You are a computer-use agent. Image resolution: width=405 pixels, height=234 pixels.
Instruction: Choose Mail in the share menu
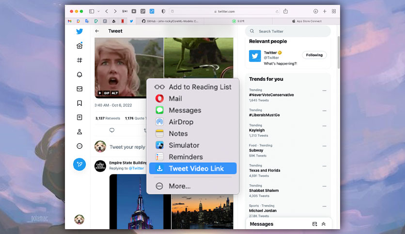coord(193,99)
